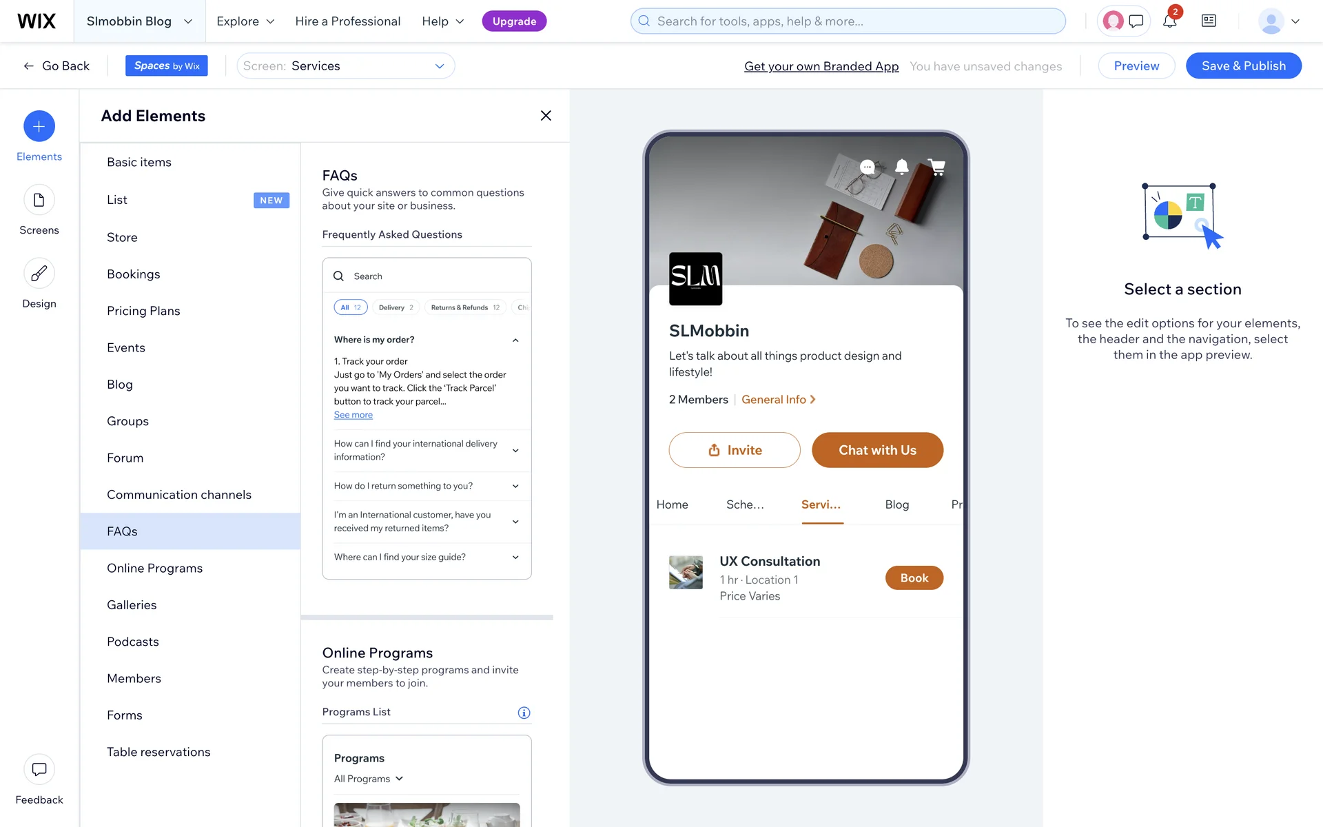
Task: Open the Screens panel icon
Action: point(39,200)
